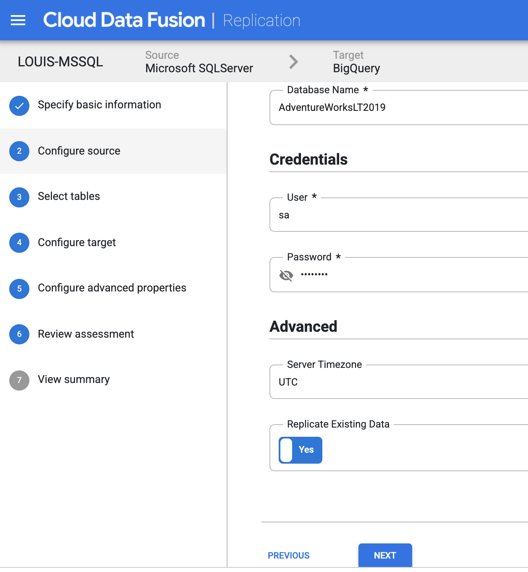Screen dimensions: 528x572
Task: Click the step 3 circle icon
Action: coord(19,197)
